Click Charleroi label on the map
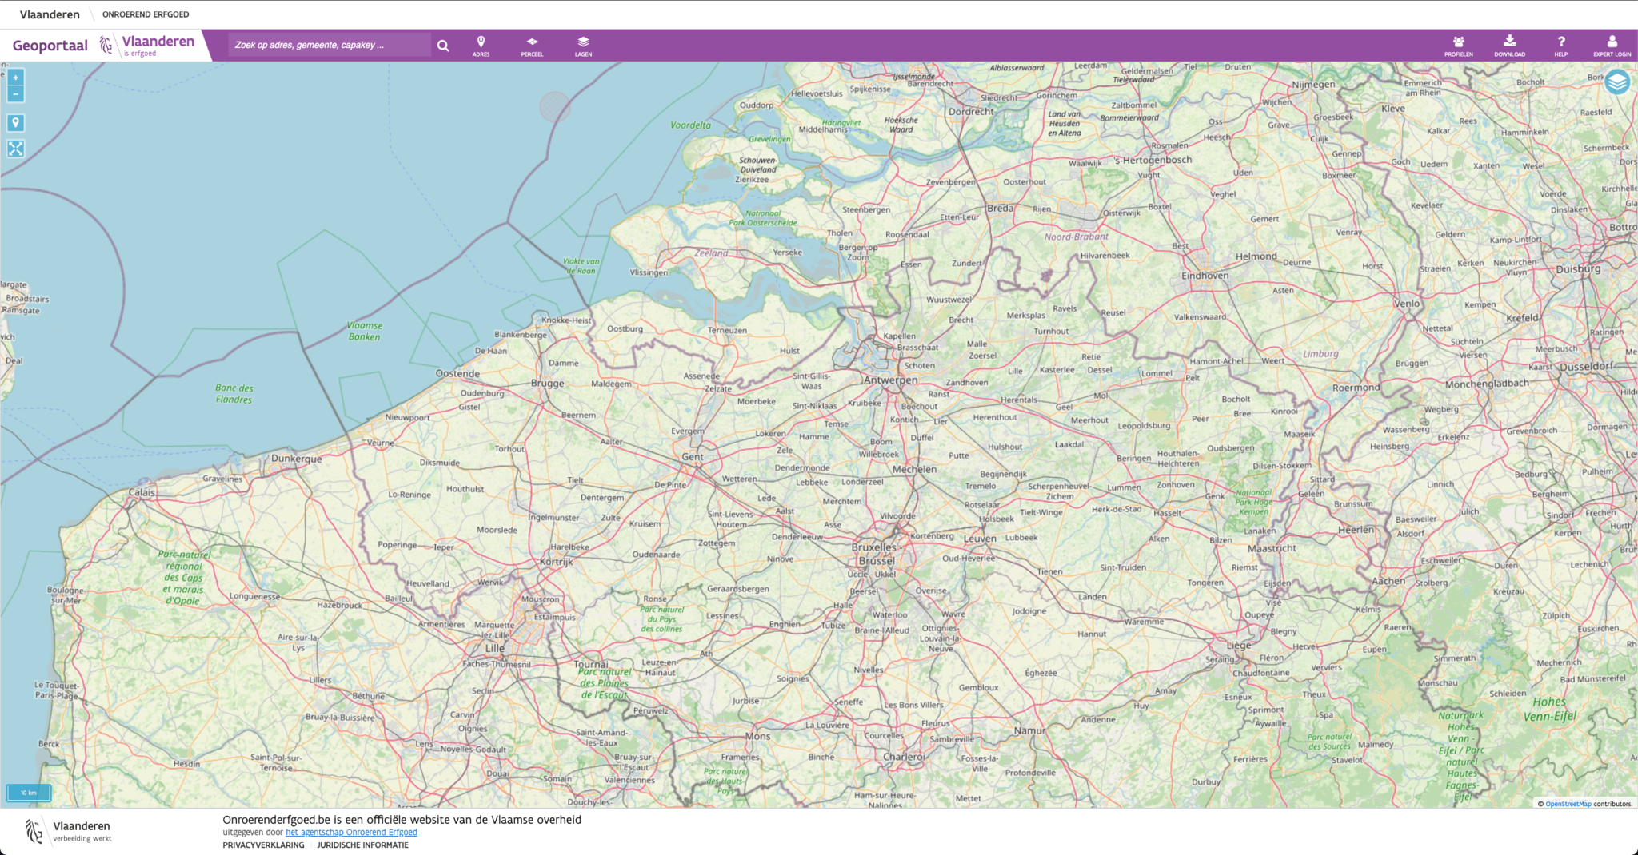 point(904,757)
